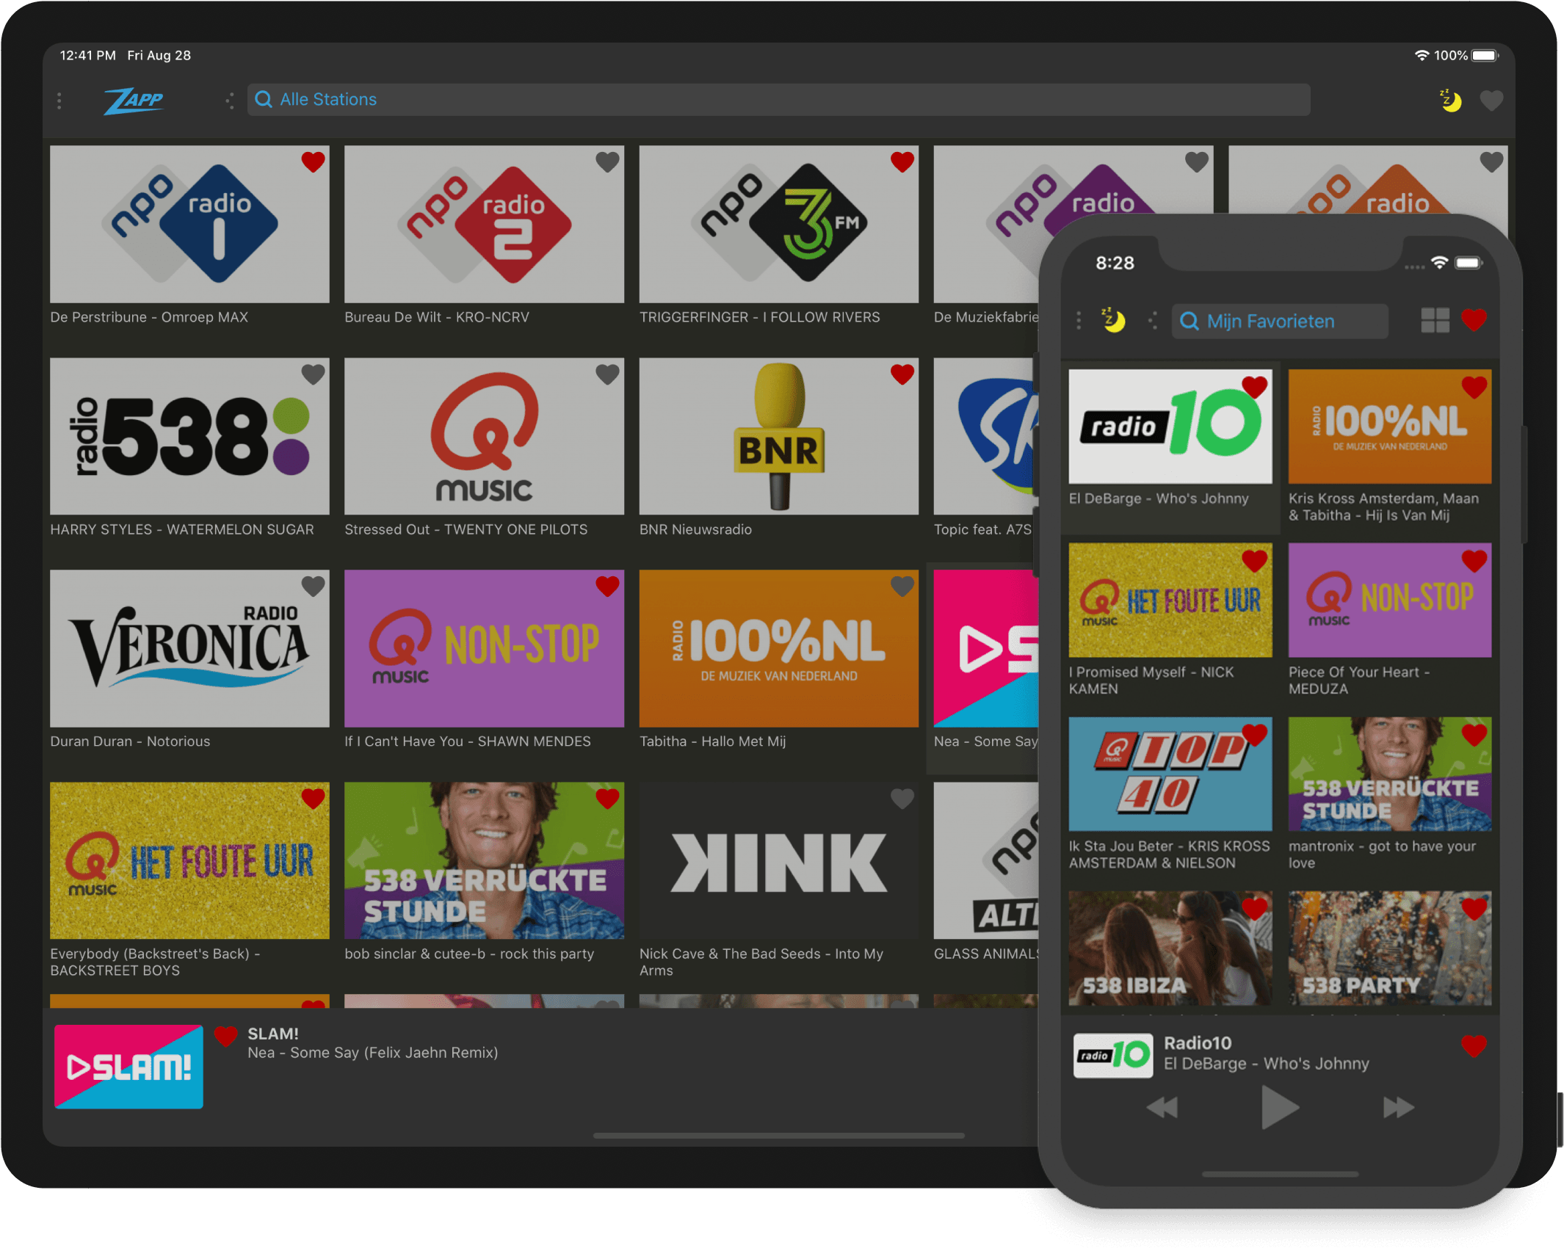Switch to grid view on the phone
The image size is (1564, 1248).
tap(1435, 320)
